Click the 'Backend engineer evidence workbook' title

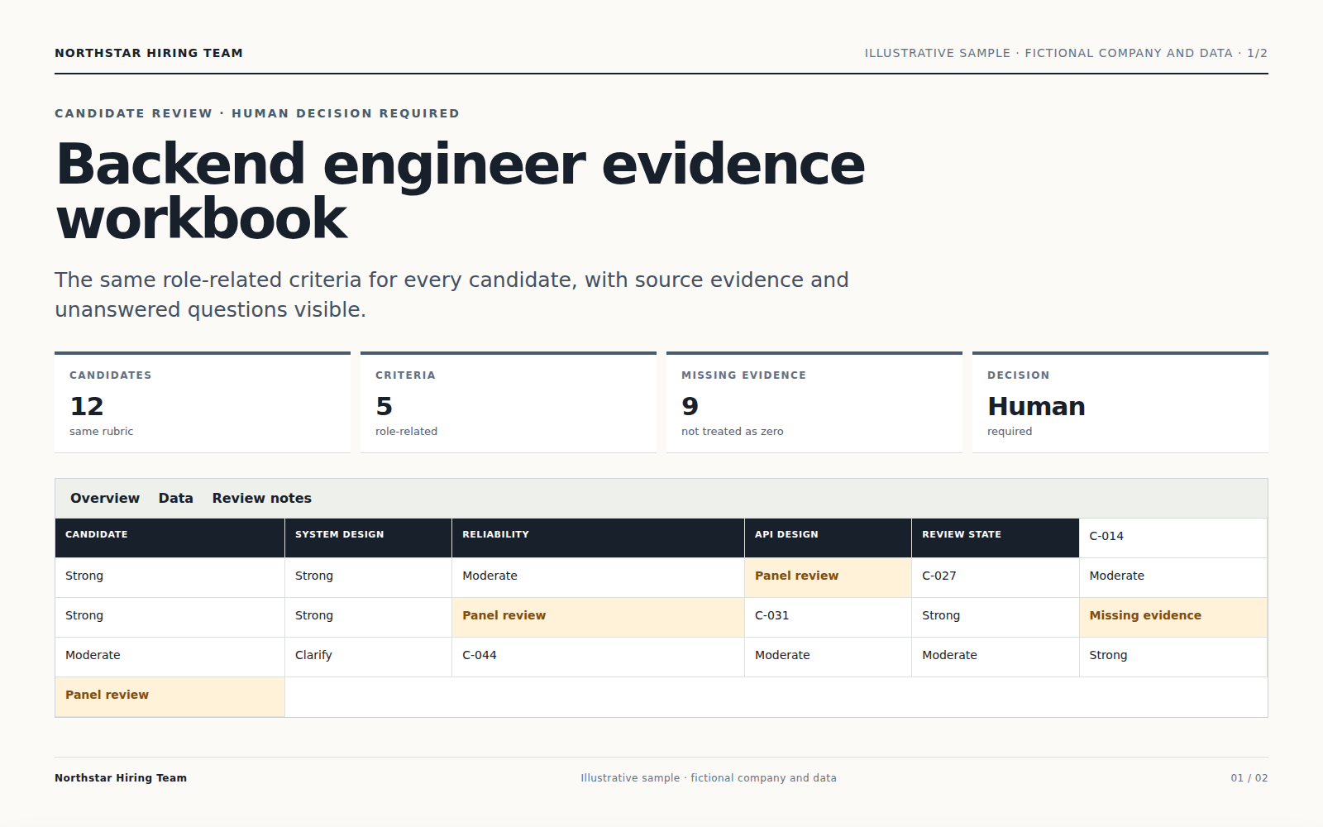click(x=460, y=191)
